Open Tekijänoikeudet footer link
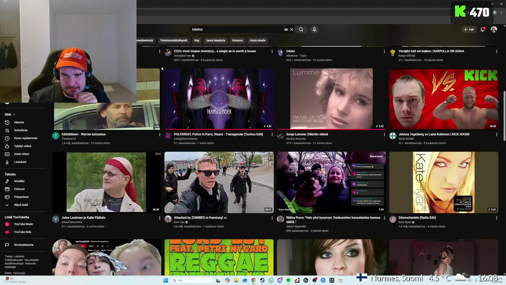 (x=14, y=260)
